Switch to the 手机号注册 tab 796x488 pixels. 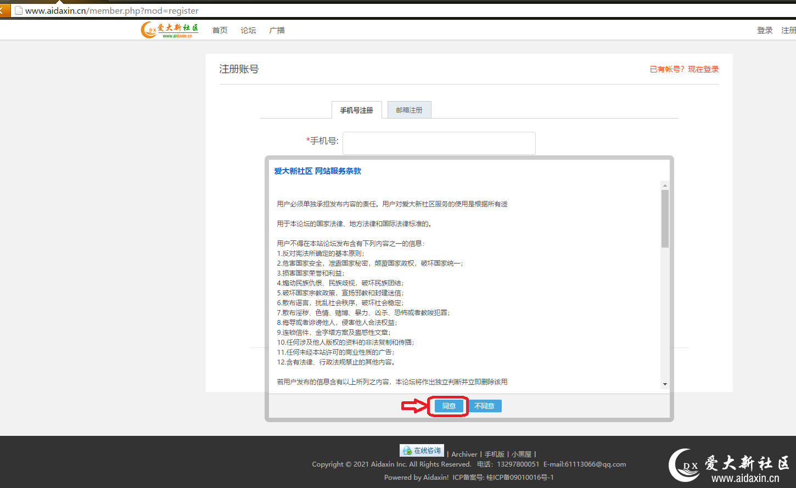356,110
